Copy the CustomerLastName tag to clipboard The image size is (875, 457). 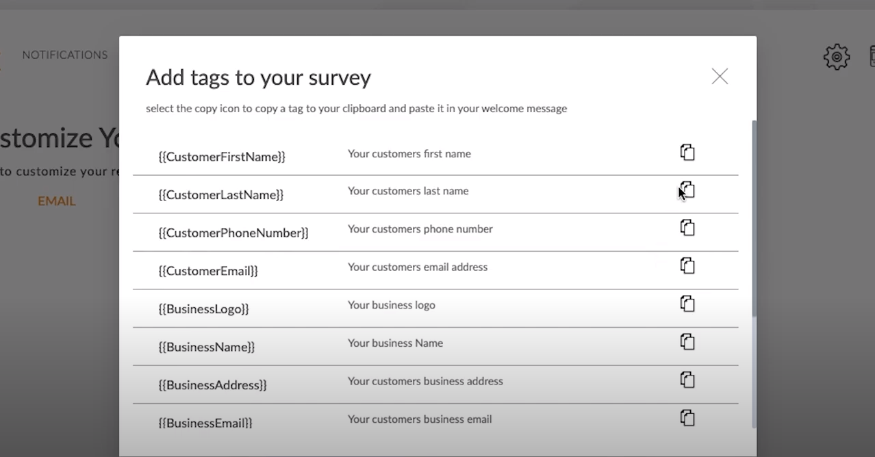(x=687, y=190)
